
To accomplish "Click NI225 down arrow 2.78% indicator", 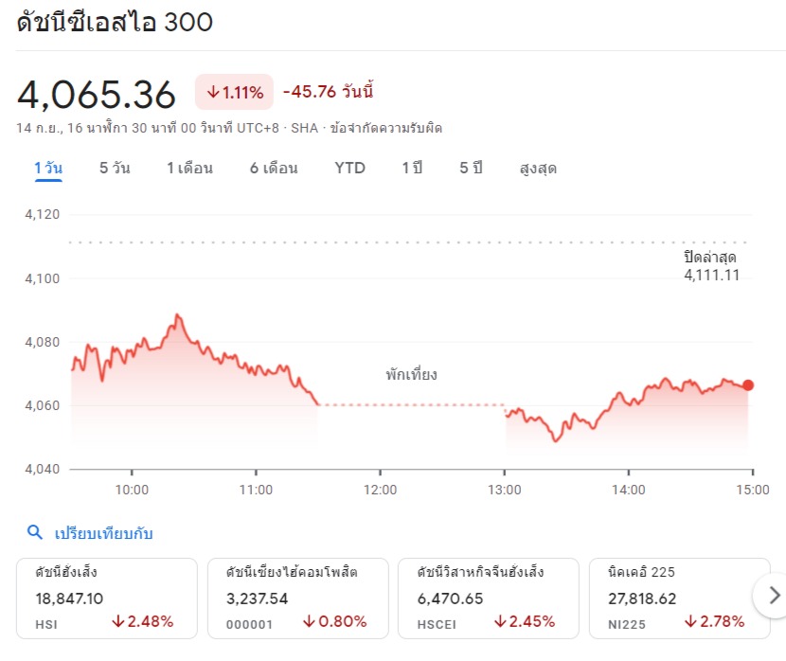I will click(x=714, y=622).
